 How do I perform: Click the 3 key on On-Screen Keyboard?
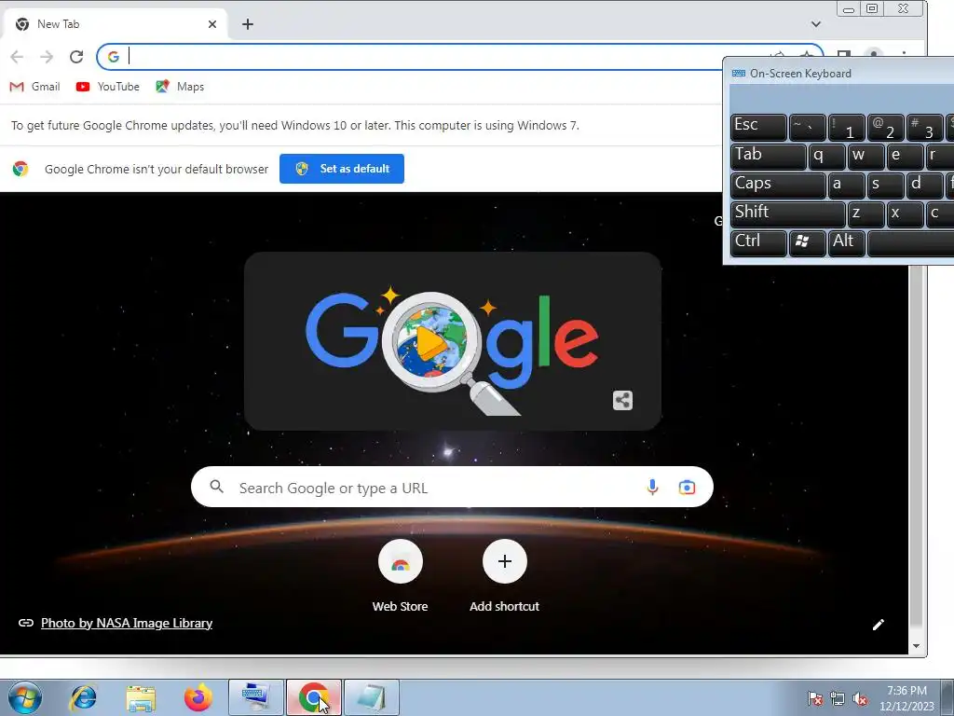(923, 127)
